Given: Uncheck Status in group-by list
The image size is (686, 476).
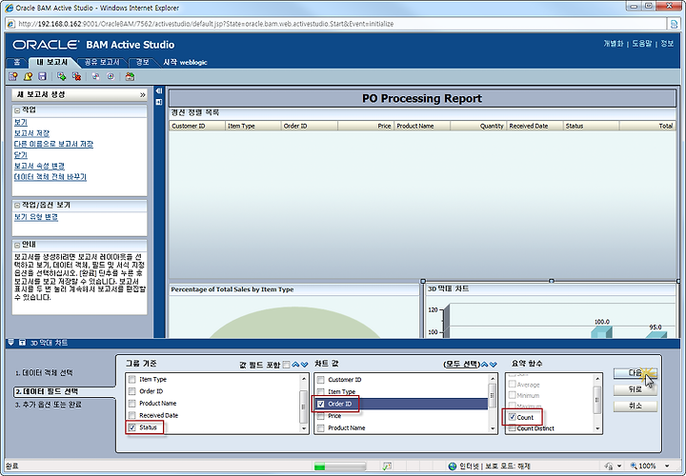Looking at the screenshot, I should pyautogui.click(x=132, y=427).
